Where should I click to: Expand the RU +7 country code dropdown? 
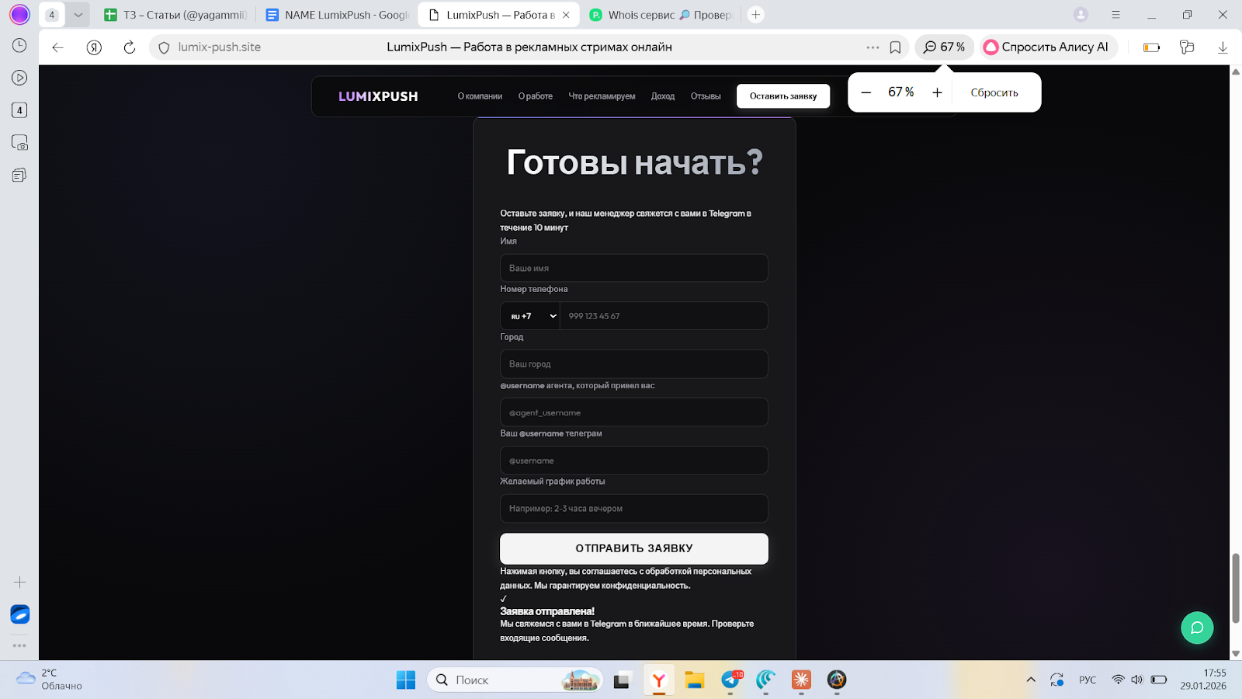pyautogui.click(x=531, y=316)
